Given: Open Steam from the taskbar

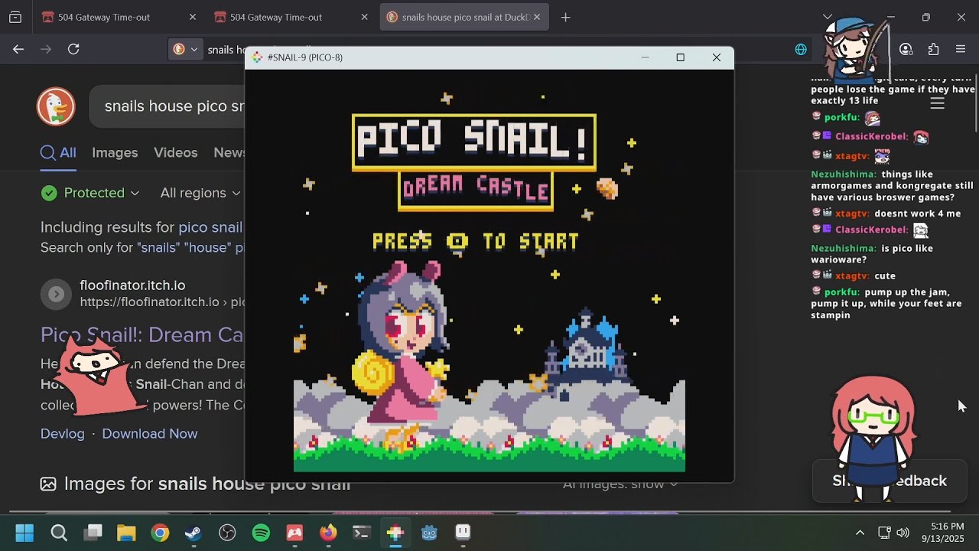Looking at the screenshot, I should click(194, 533).
